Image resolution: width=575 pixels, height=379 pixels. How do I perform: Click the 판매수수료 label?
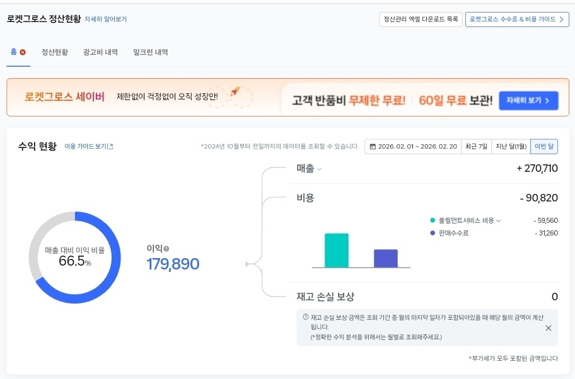pos(453,233)
